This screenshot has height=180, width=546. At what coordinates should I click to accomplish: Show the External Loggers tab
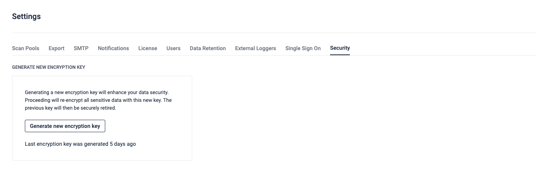256,48
